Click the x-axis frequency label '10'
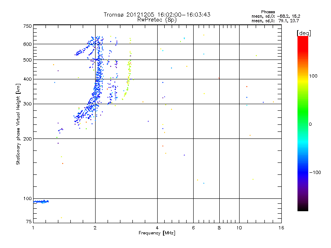Screen dimensions: 331x248 239,228
